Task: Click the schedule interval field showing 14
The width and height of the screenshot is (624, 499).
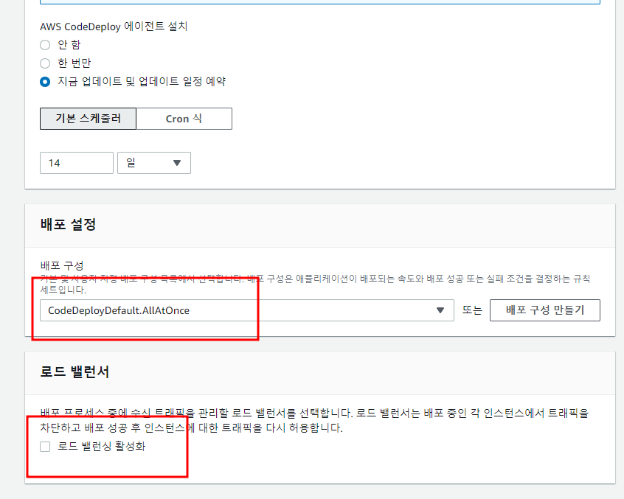Action: click(x=76, y=163)
